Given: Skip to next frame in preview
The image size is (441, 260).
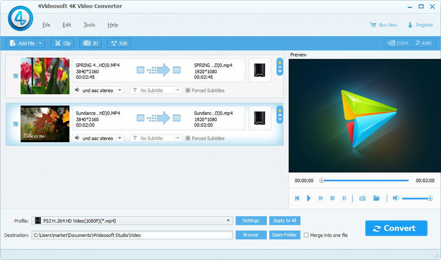Looking at the screenshot, I should [344, 198].
